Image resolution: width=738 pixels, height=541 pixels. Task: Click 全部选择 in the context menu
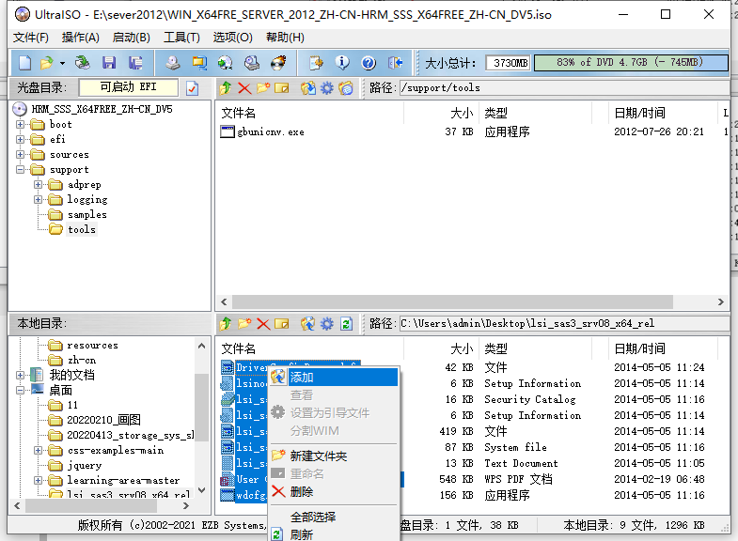tap(312, 517)
